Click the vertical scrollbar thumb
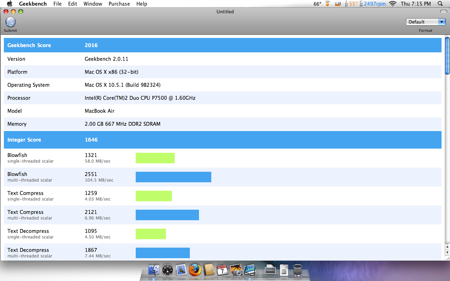 coord(447,55)
